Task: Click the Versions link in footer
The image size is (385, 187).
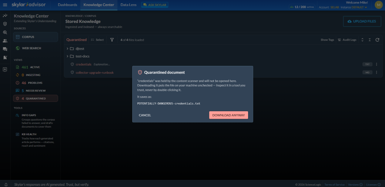Action: (x=353, y=185)
